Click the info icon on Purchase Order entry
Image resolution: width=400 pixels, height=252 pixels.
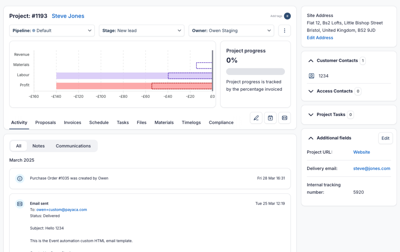tap(20, 178)
